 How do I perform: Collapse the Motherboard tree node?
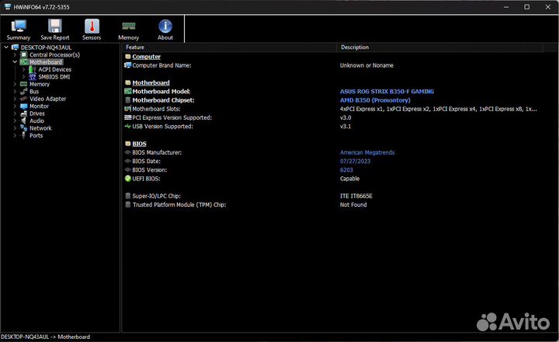(14, 62)
